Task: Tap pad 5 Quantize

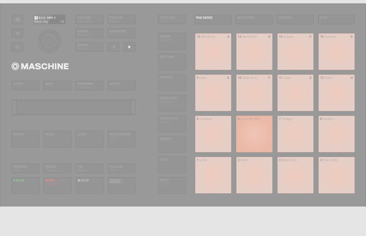Action: click(x=213, y=134)
